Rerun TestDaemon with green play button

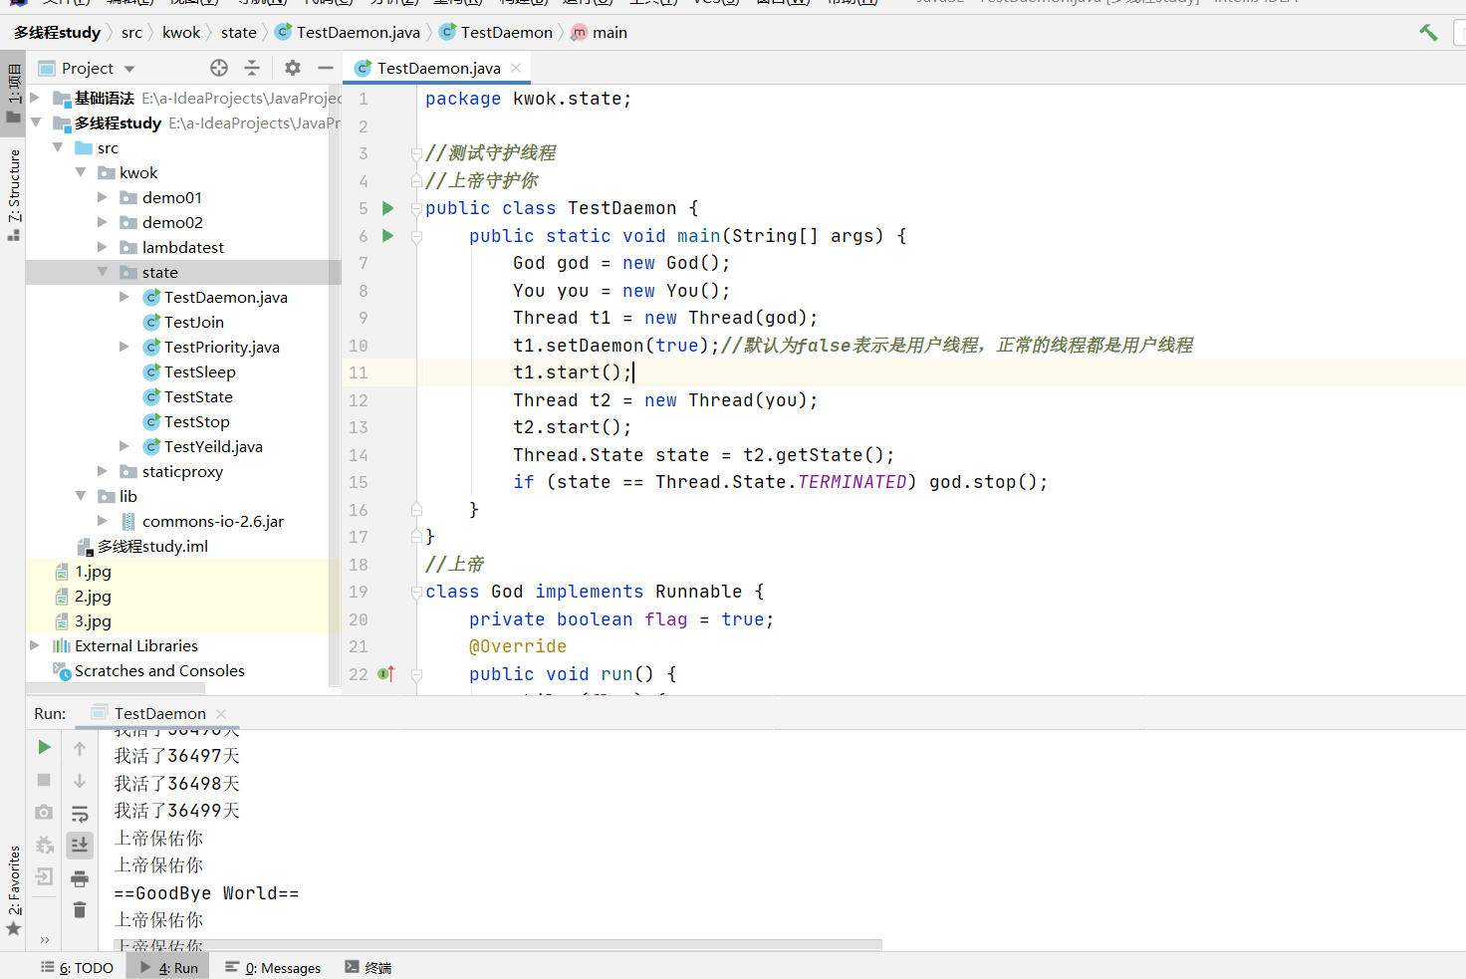(x=44, y=747)
